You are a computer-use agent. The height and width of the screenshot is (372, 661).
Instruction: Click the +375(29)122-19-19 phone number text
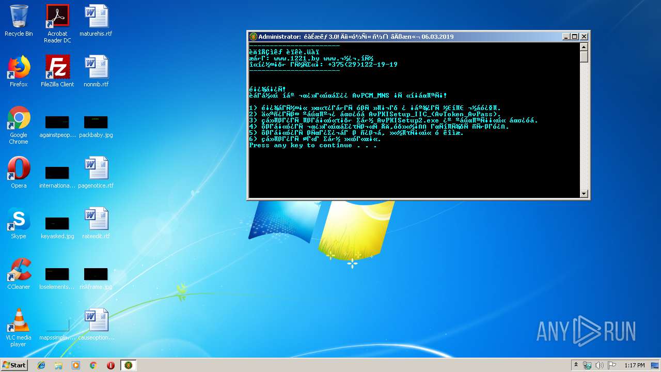click(363, 65)
